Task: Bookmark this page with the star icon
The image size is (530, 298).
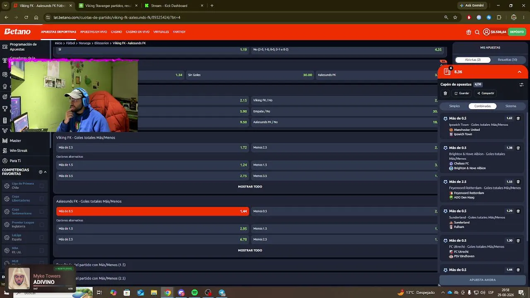Action: 455,17
